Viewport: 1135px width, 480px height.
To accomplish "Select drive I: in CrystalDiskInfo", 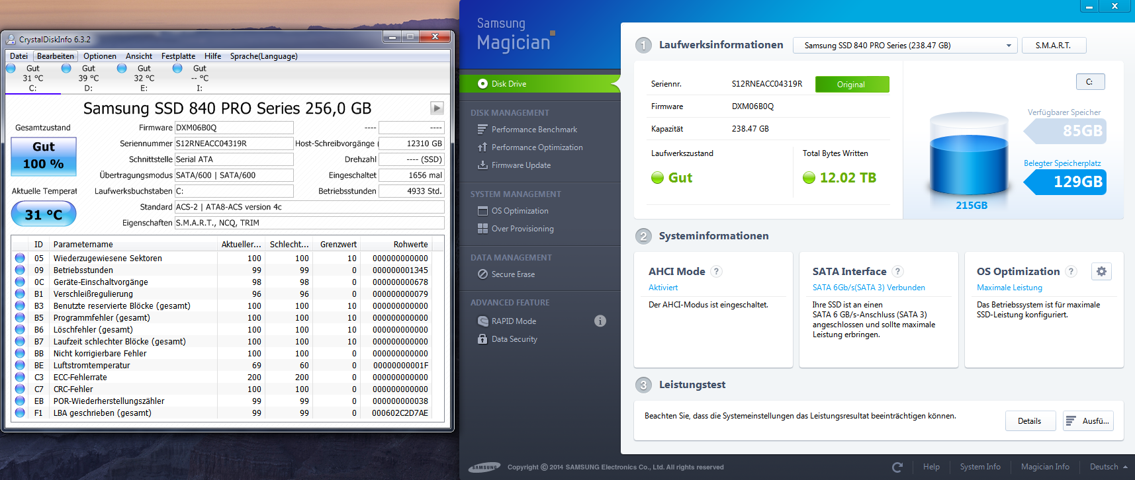I will point(200,78).
